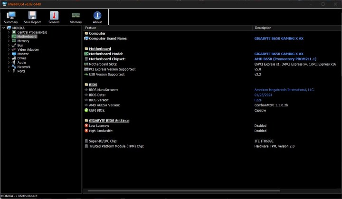Image resolution: width=342 pixels, height=199 pixels.
Task: Select Video Adapter in the tree
Action: coord(28,49)
